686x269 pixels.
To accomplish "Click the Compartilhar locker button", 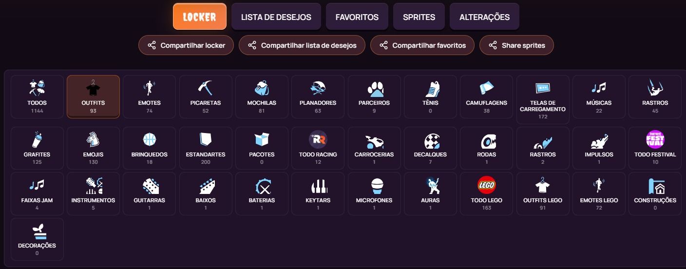I will coord(186,45).
